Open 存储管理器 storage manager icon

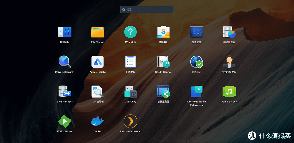229,32
